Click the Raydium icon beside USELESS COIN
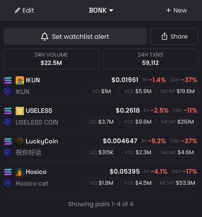 8,122
